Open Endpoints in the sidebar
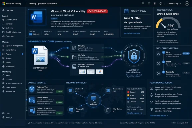 pyautogui.click(x=8, y=28)
